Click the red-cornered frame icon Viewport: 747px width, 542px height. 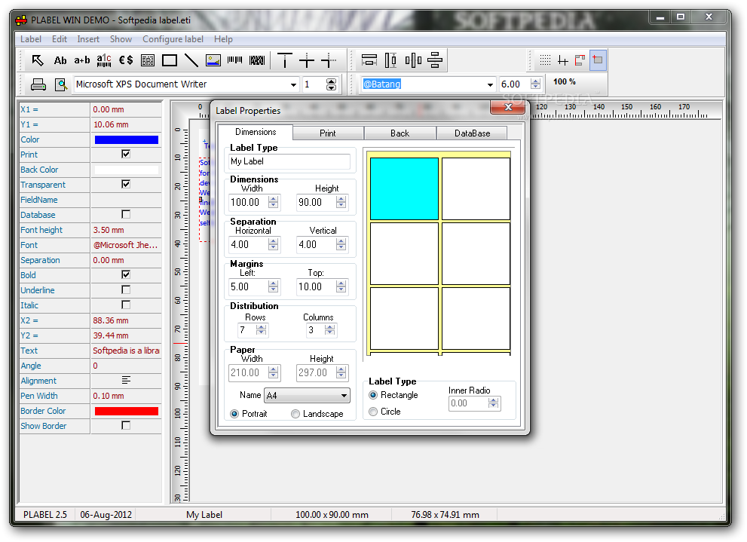click(580, 60)
